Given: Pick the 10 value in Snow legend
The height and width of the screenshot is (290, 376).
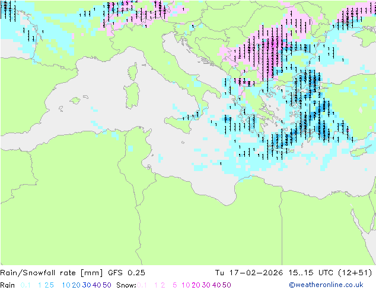Looking at the screenshot, I should (x=186, y=285).
